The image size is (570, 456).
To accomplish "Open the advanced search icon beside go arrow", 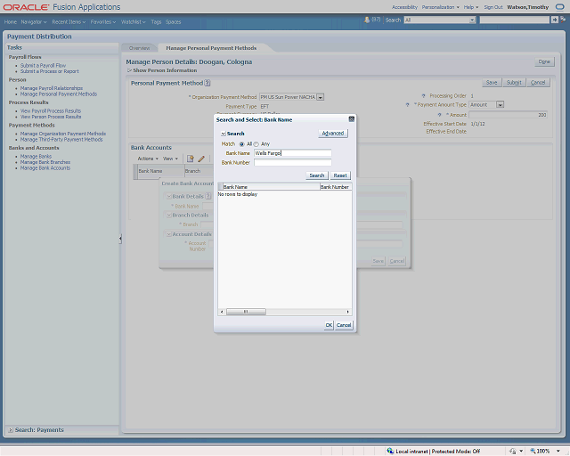I will coord(563,20).
